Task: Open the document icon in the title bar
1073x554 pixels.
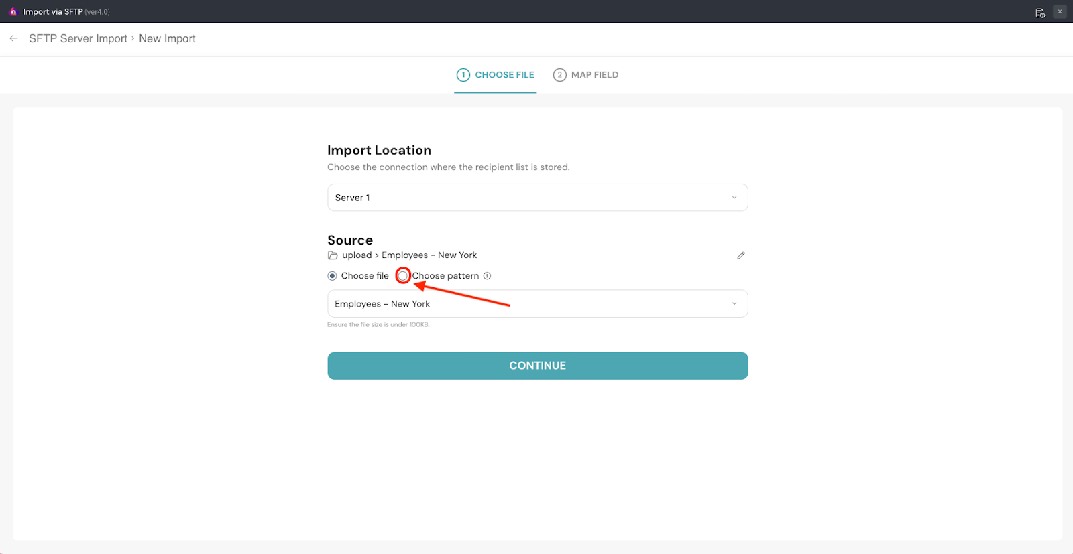Action: click(1040, 12)
